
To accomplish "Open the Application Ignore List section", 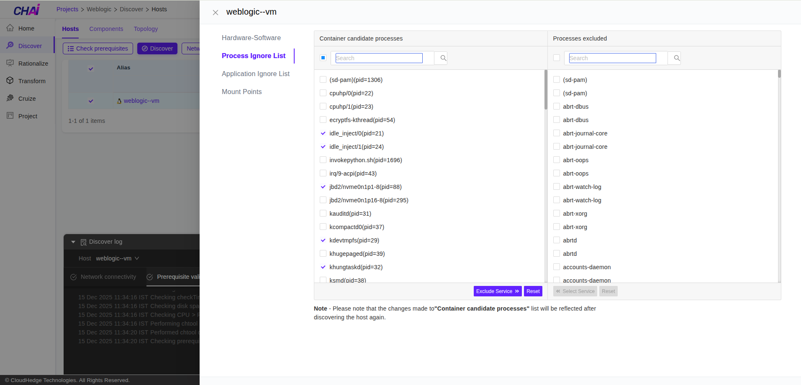I will pyautogui.click(x=255, y=74).
